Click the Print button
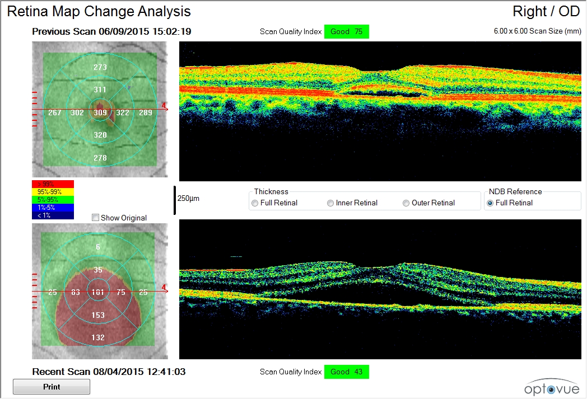587x399 pixels. click(x=51, y=386)
